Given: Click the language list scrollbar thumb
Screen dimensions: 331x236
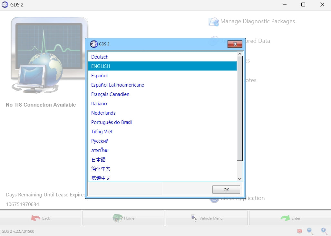Looking at the screenshot, I should (239, 109).
